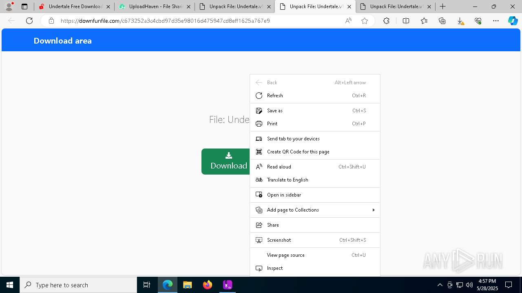Select Read aloud menu entry
522x293 pixels.
(315, 167)
